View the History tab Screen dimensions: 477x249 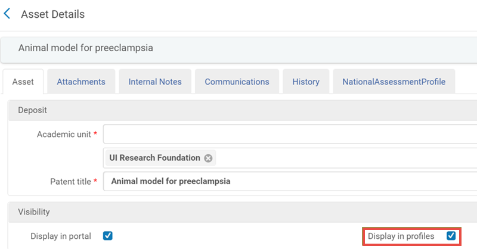306,82
